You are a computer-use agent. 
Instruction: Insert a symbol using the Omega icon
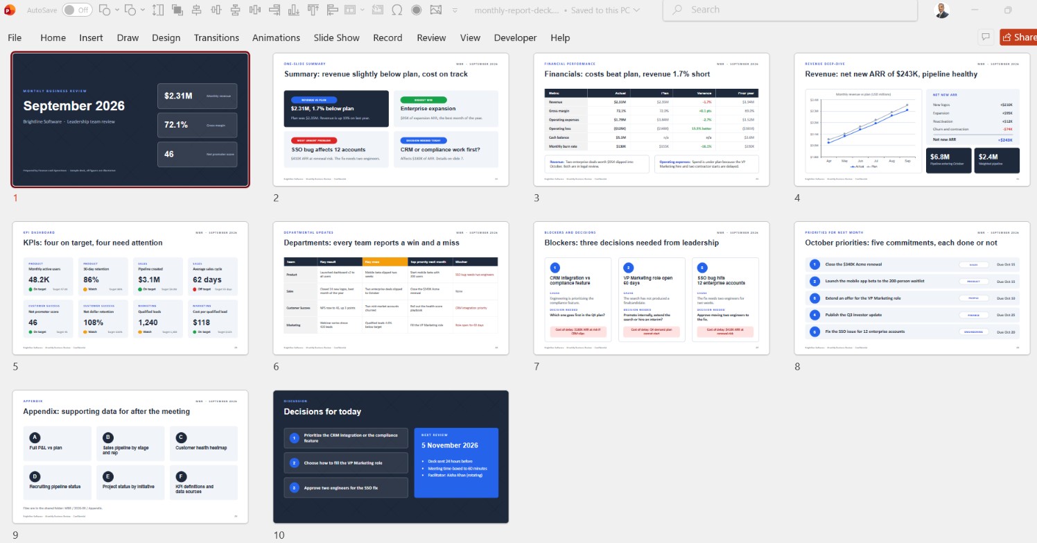397,10
